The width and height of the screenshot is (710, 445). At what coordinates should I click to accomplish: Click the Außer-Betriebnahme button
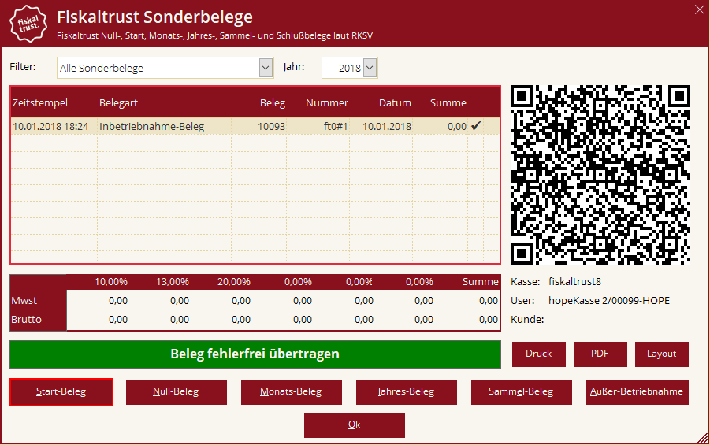tap(637, 392)
